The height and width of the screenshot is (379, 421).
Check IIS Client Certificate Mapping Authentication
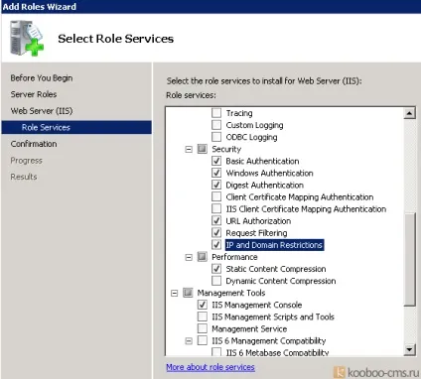[216, 208]
